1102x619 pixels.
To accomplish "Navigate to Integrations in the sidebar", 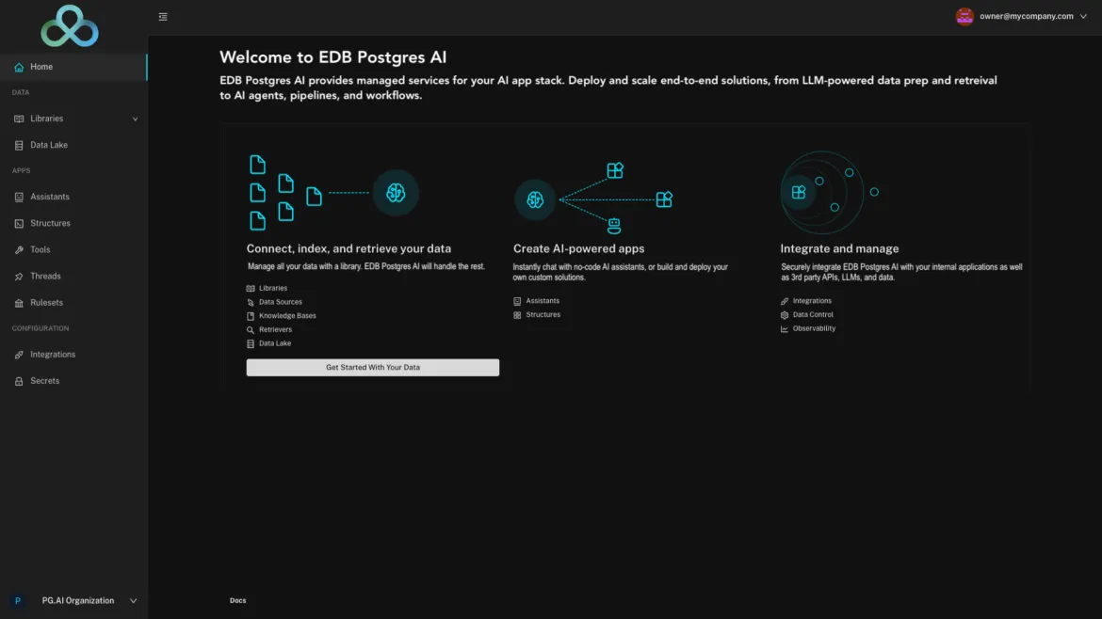I will click(x=73, y=355).
